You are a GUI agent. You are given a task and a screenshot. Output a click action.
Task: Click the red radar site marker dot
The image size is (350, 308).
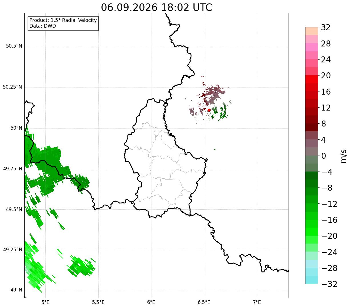209,110
